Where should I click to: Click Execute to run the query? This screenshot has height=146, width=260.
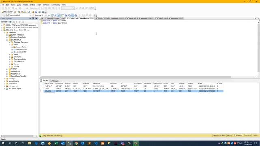click(37, 15)
